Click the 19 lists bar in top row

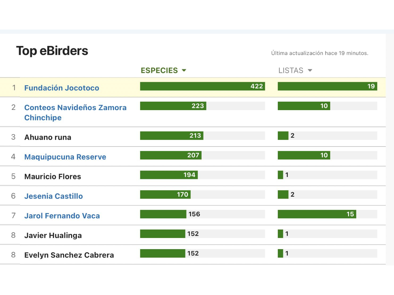(x=327, y=86)
